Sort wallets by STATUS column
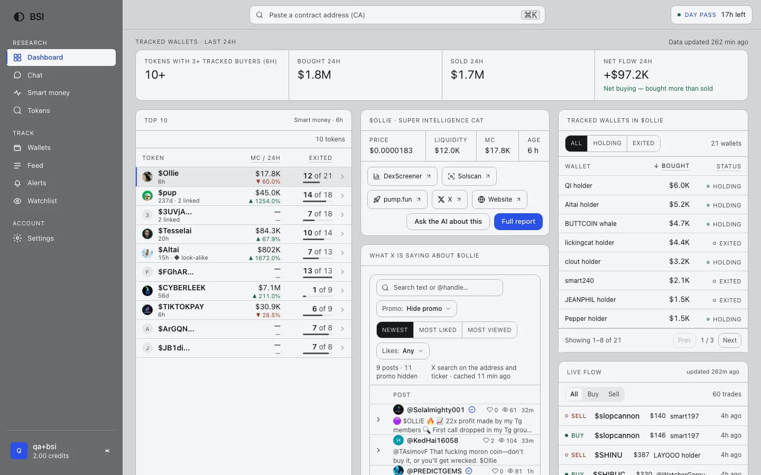 729,166
